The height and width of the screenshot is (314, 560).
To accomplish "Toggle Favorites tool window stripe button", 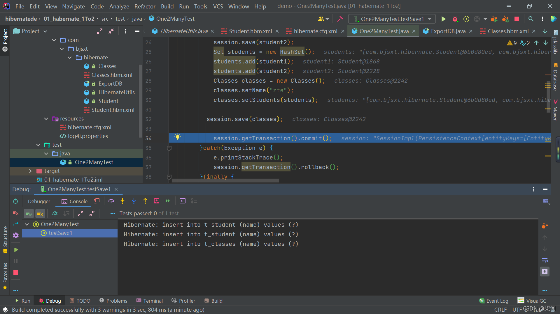I will 5,276.
